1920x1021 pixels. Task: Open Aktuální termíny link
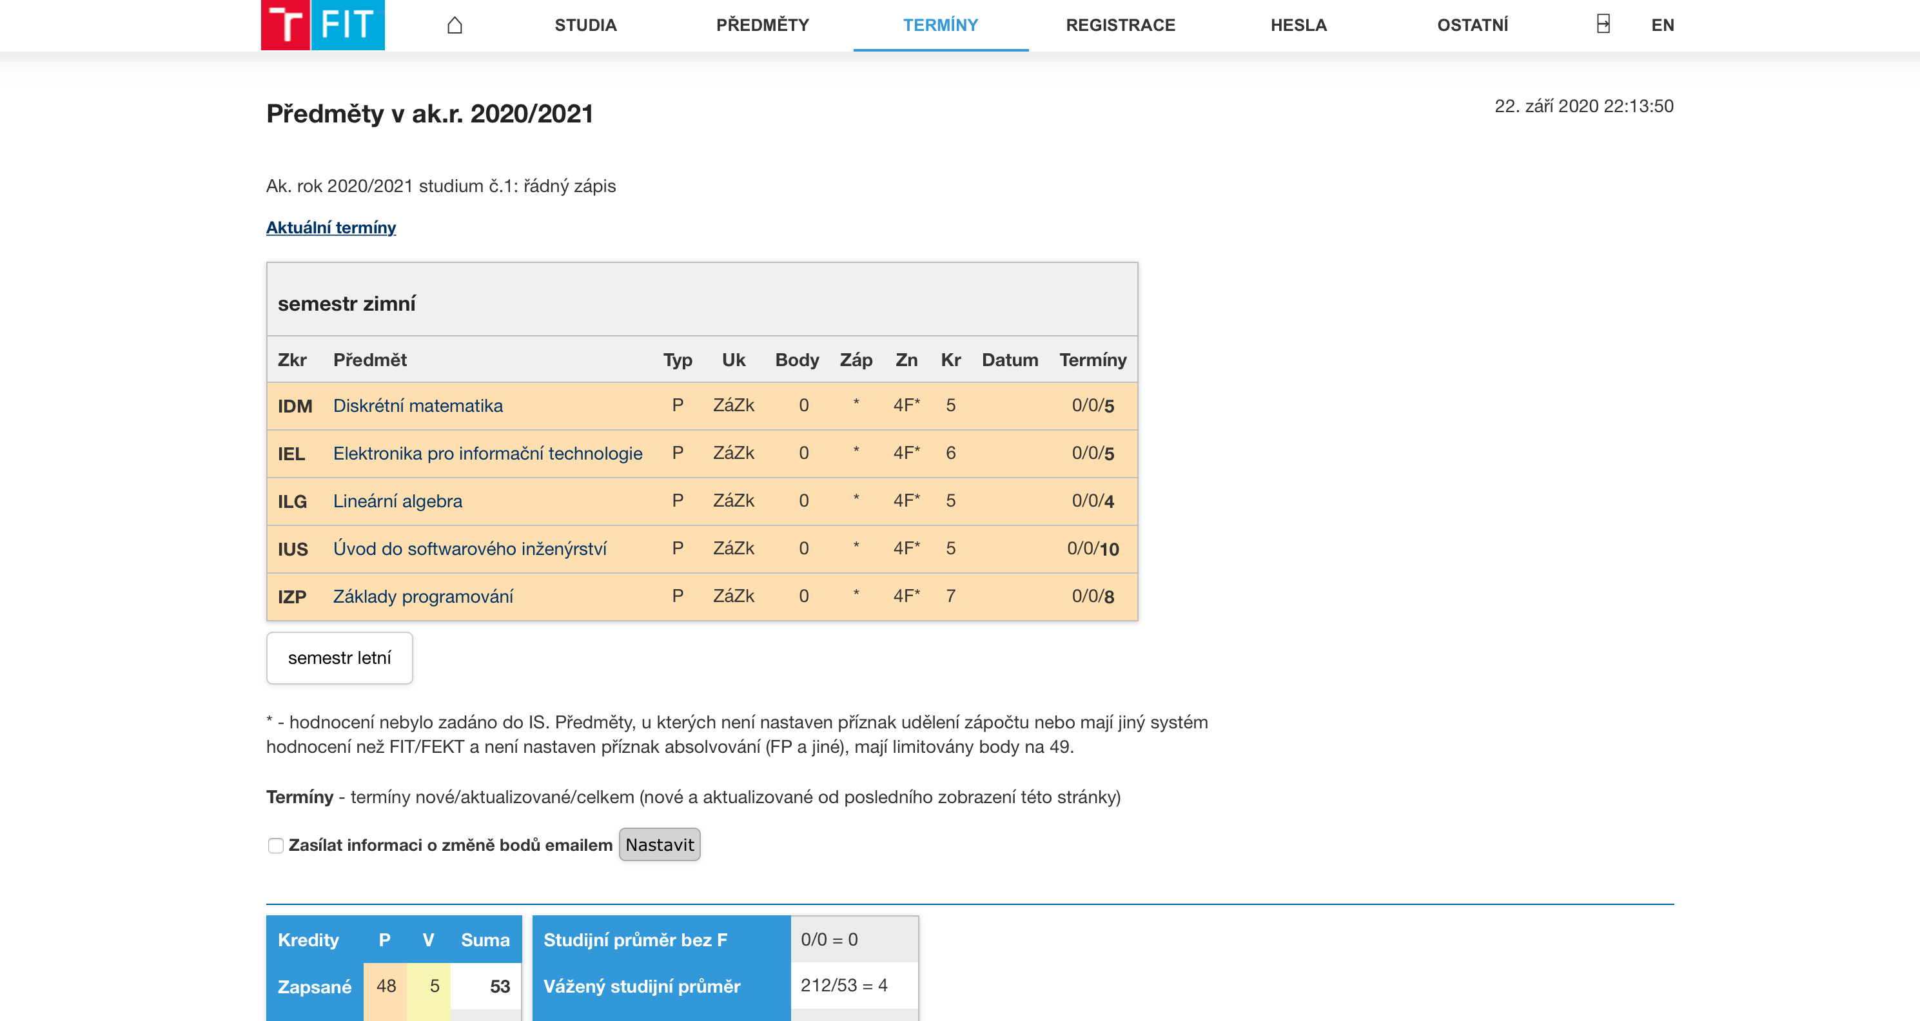click(x=331, y=228)
